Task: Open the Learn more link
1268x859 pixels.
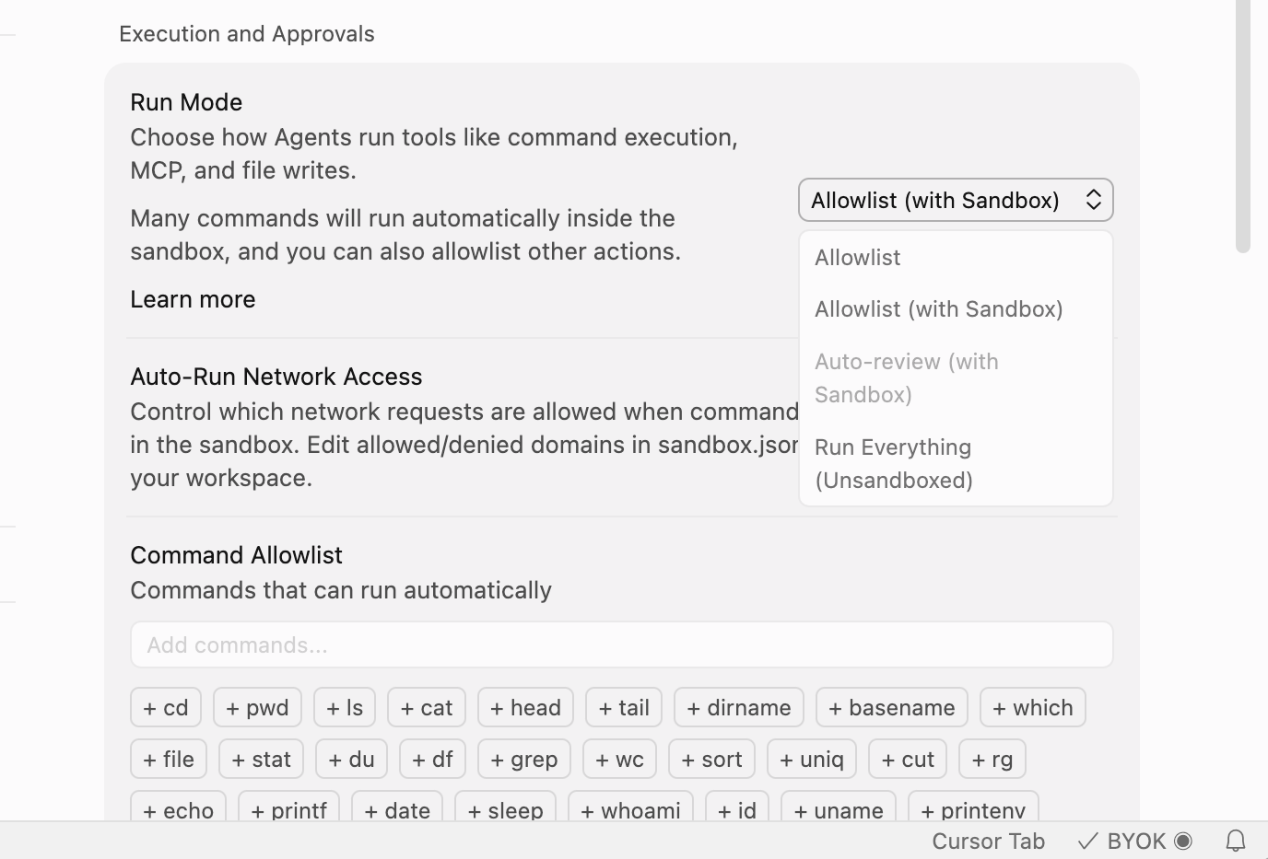Action: [x=193, y=299]
